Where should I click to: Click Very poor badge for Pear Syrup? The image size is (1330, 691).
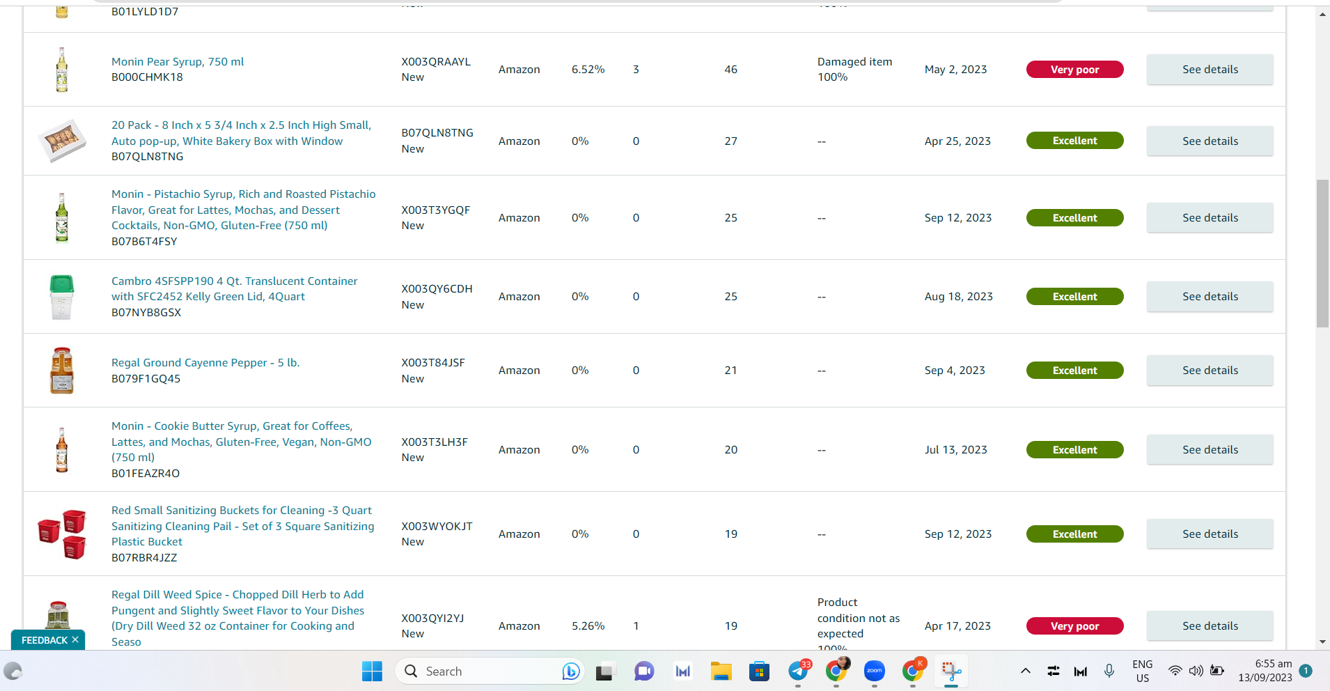(x=1074, y=69)
